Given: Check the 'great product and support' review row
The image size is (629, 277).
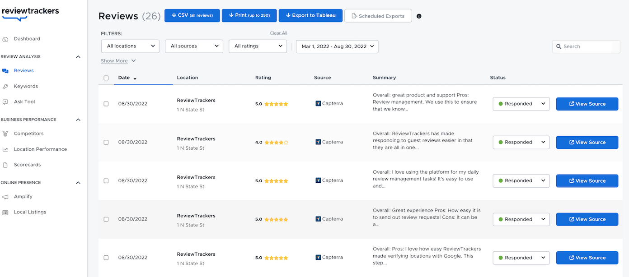Looking at the screenshot, I should coord(106,104).
